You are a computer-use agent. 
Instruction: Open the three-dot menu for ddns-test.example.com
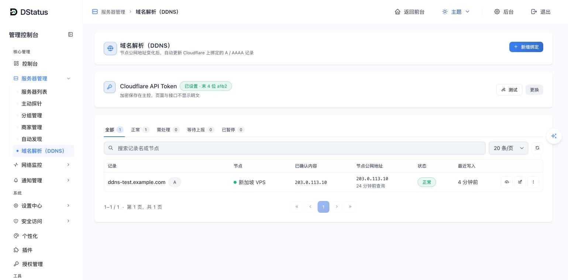(533, 182)
